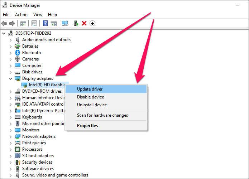This screenshot has height=179, width=249.
Task: Click the red X Uninstall device icon
Action: click(84, 24)
